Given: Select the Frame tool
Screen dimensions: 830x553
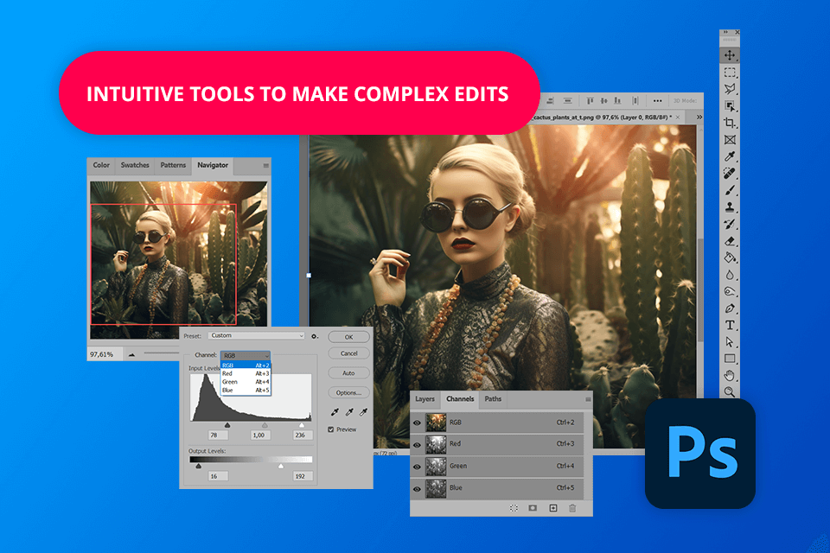Looking at the screenshot, I should click(x=730, y=140).
